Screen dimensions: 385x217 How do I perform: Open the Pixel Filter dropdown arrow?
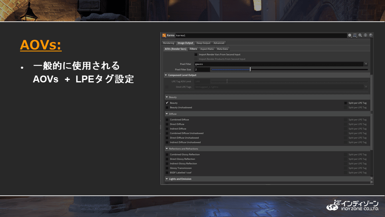366,64
